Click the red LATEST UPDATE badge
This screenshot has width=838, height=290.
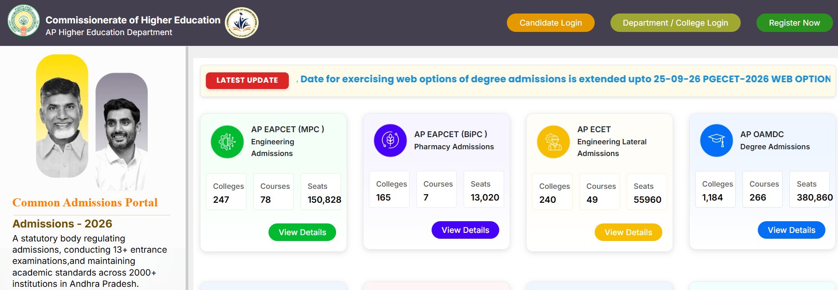[x=247, y=80]
